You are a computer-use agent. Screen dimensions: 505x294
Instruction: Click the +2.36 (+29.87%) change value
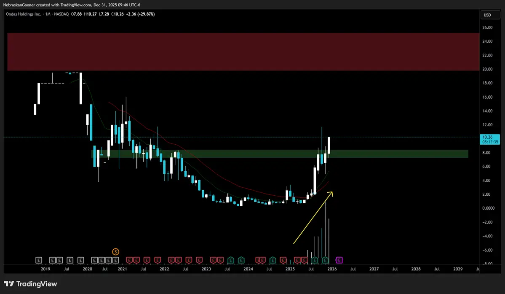coord(140,14)
